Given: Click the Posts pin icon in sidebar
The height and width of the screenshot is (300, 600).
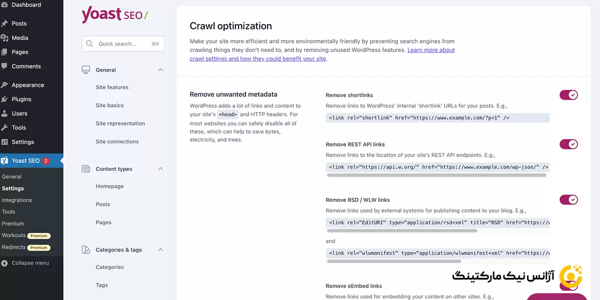Looking at the screenshot, I should pos(4,23).
